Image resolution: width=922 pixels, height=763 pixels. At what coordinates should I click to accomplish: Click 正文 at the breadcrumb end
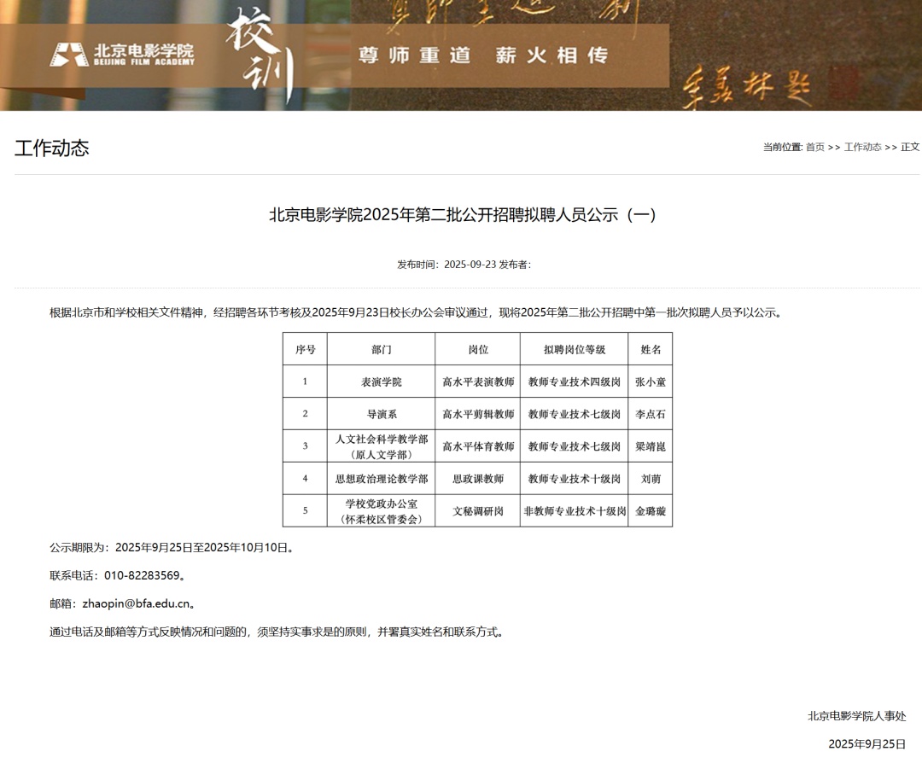click(910, 147)
